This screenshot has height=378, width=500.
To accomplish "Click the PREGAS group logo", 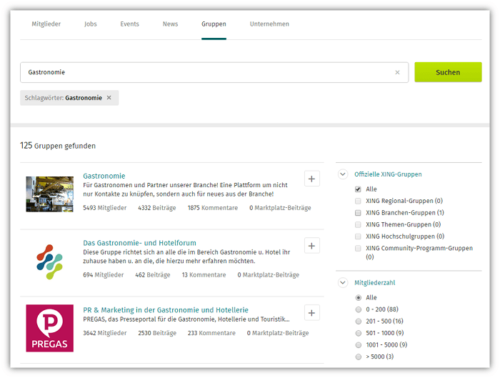I will (49, 328).
